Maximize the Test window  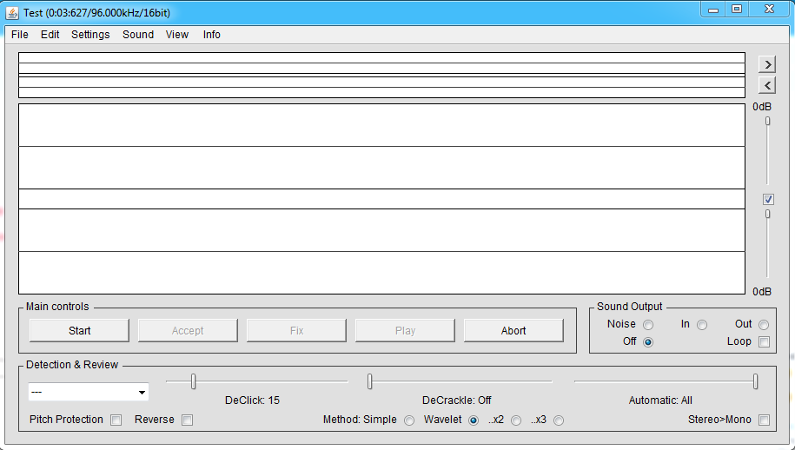[x=737, y=10]
